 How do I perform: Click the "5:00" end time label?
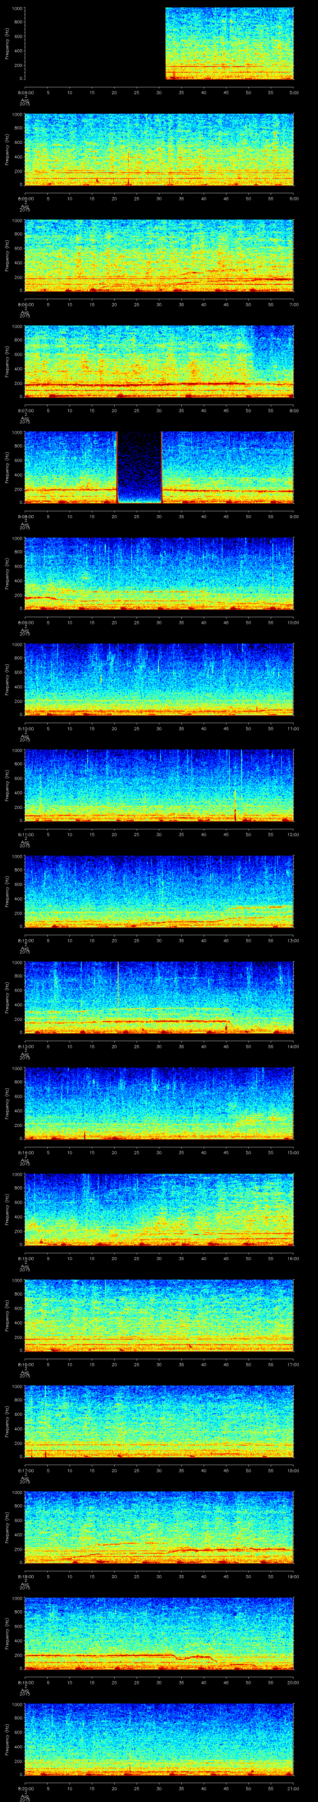(x=293, y=92)
